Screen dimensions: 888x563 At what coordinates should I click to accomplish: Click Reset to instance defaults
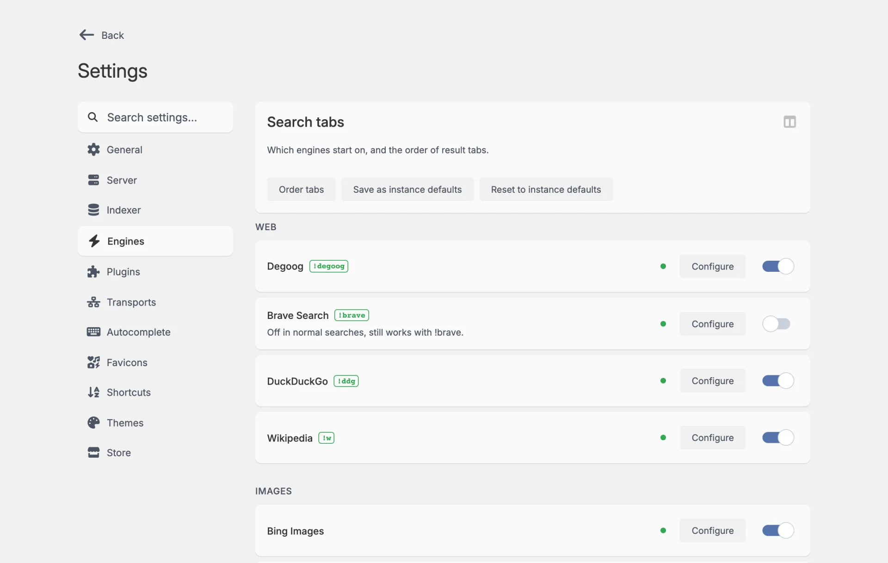pyautogui.click(x=546, y=190)
